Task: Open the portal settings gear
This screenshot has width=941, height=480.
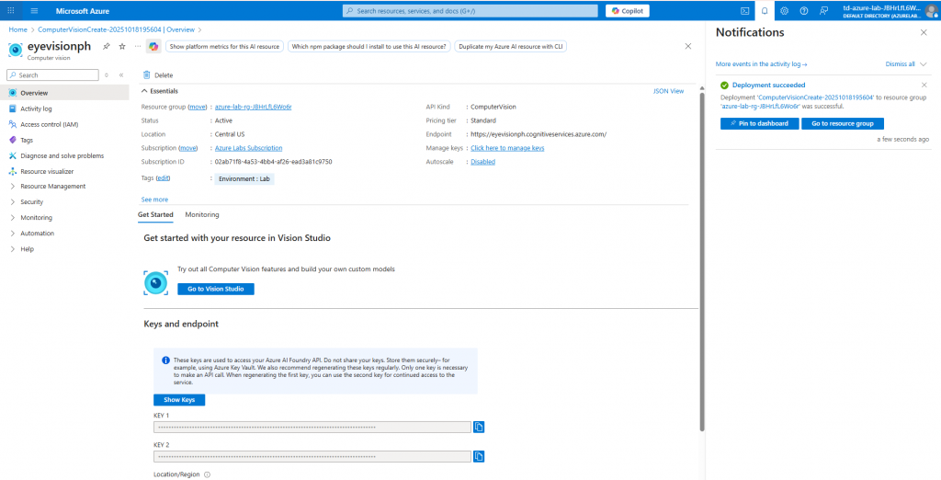Action: click(784, 11)
